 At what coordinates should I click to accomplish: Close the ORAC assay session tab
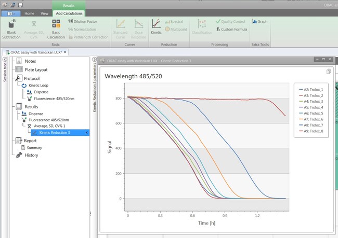(x=65, y=52)
